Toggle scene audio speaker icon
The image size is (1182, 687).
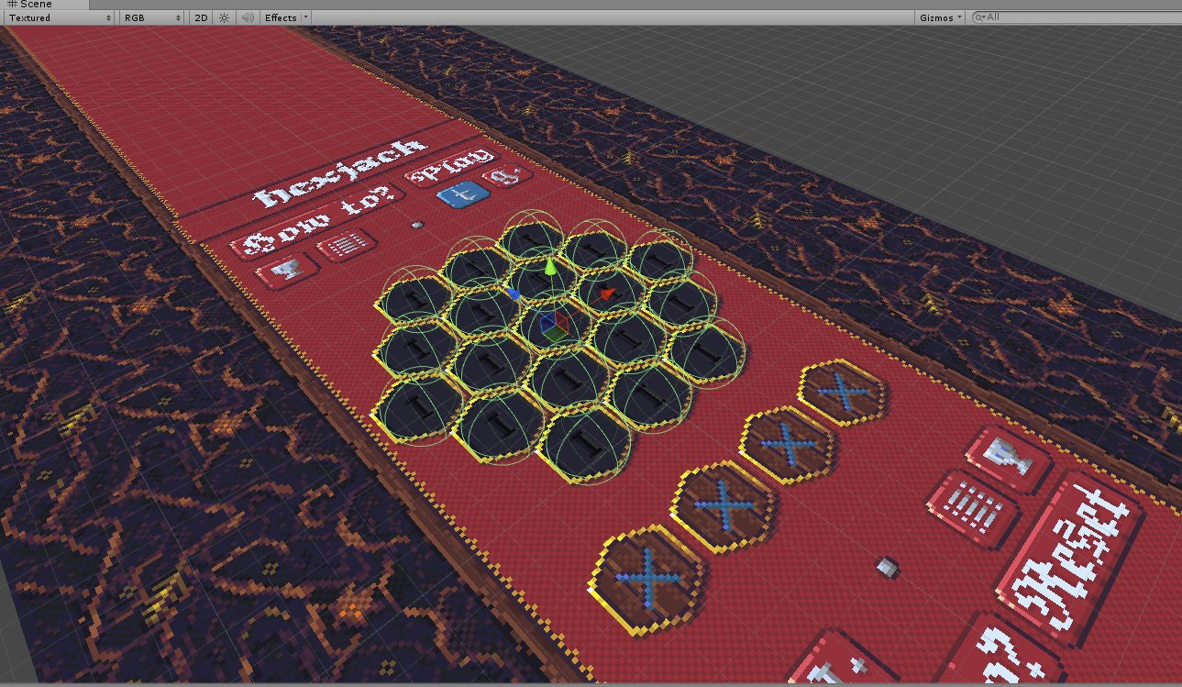click(247, 17)
